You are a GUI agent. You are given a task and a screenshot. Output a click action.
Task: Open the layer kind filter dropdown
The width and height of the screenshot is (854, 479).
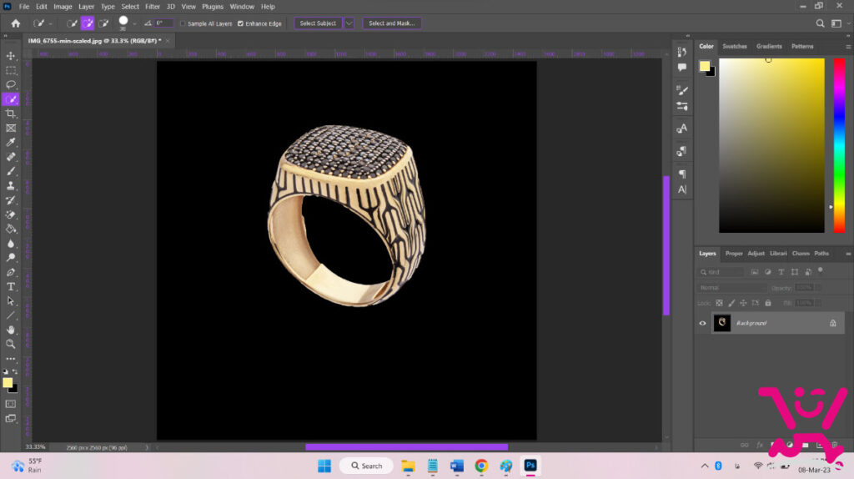[721, 272]
